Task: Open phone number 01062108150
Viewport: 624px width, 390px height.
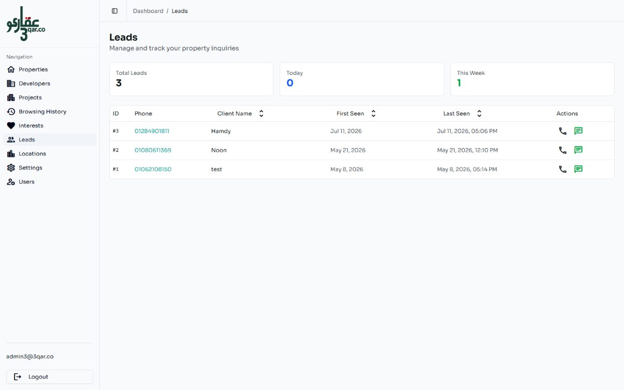Action: tap(153, 169)
